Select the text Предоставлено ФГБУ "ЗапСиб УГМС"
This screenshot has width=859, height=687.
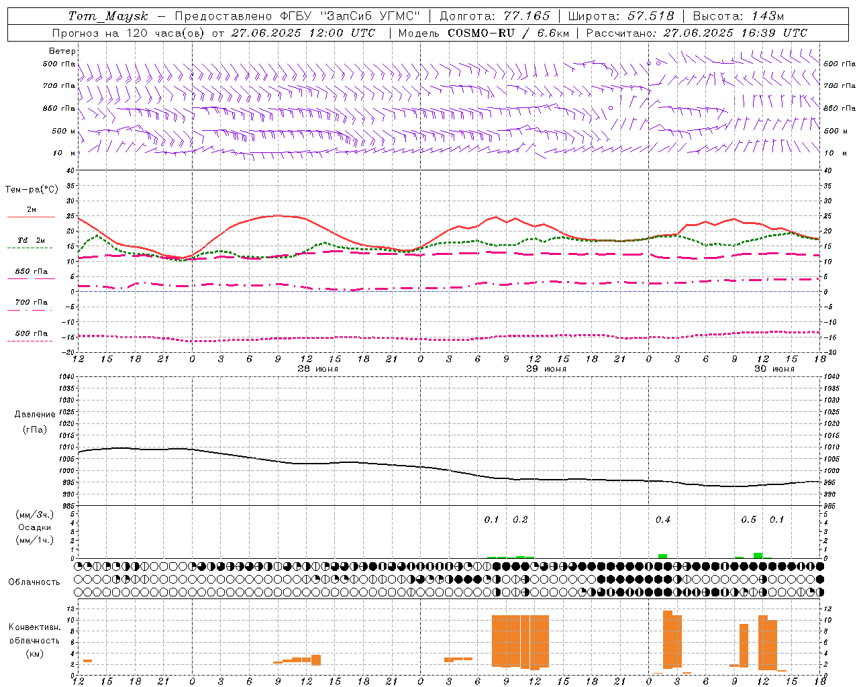pos(297,16)
